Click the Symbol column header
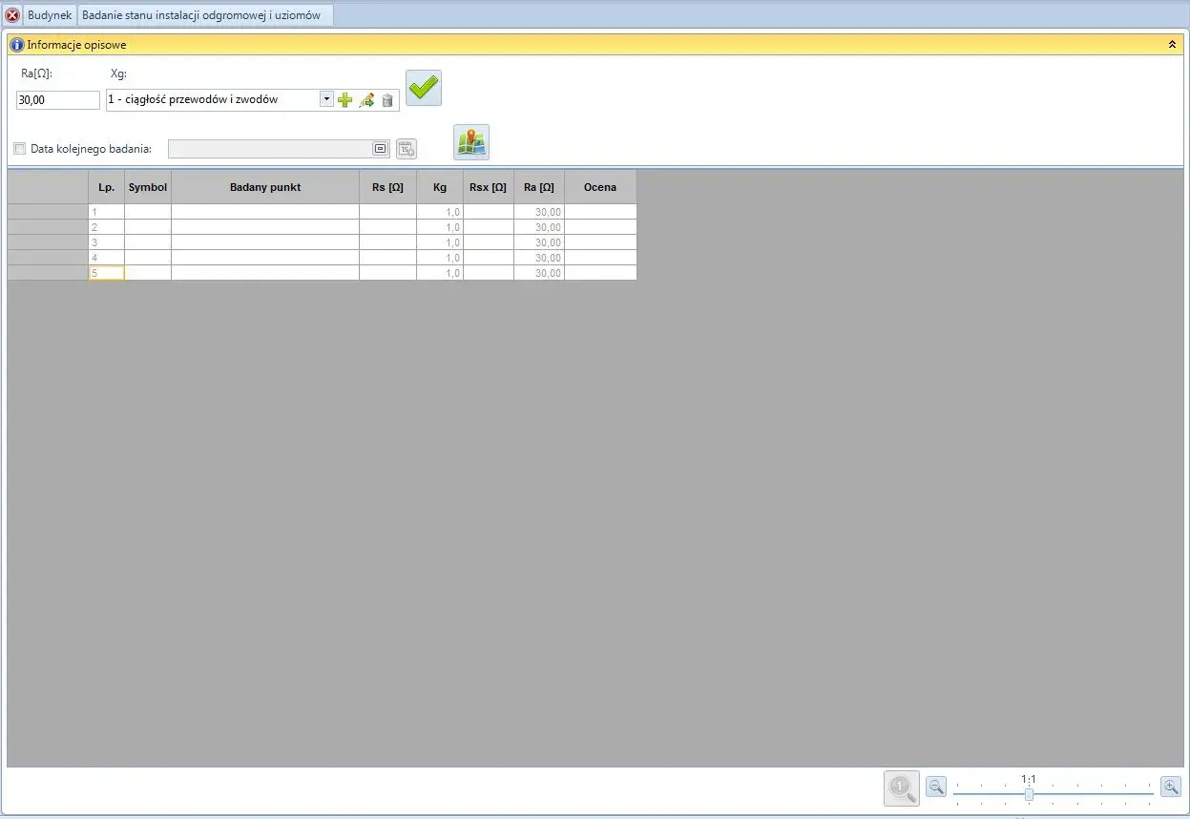This screenshot has width=1190, height=819. click(x=148, y=187)
